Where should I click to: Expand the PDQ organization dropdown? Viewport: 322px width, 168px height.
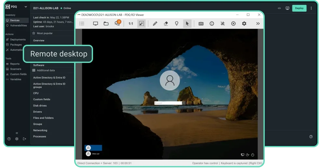click(x=26, y=7)
